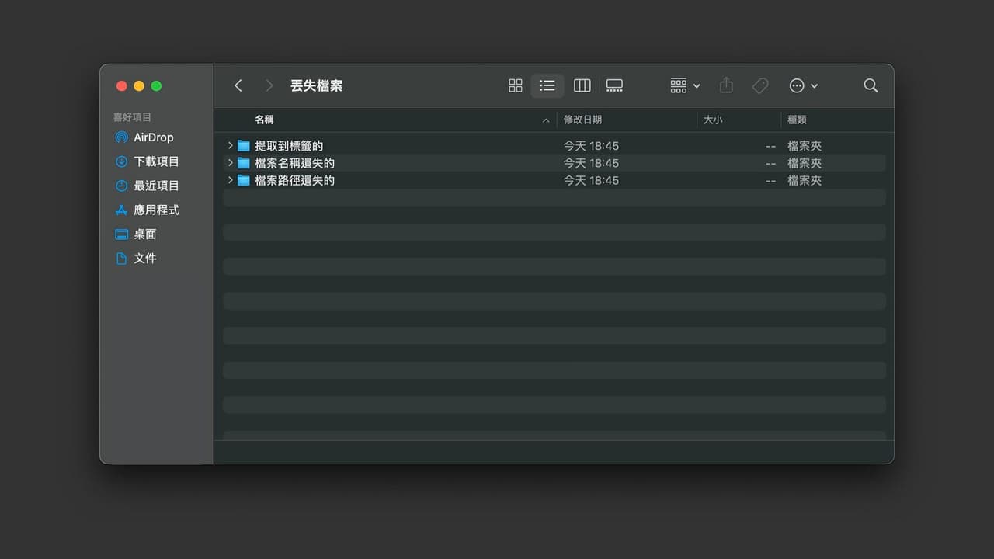Sort by the 名稱 column header
This screenshot has height=559, width=994.
pyautogui.click(x=264, y=120)
